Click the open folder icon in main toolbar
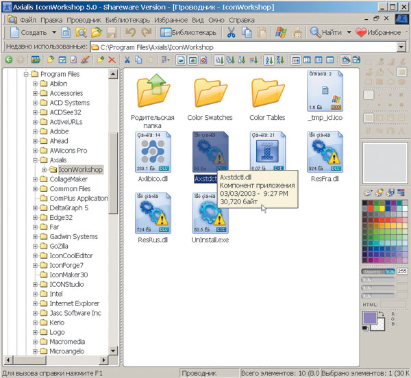 [x=96, y=32]
